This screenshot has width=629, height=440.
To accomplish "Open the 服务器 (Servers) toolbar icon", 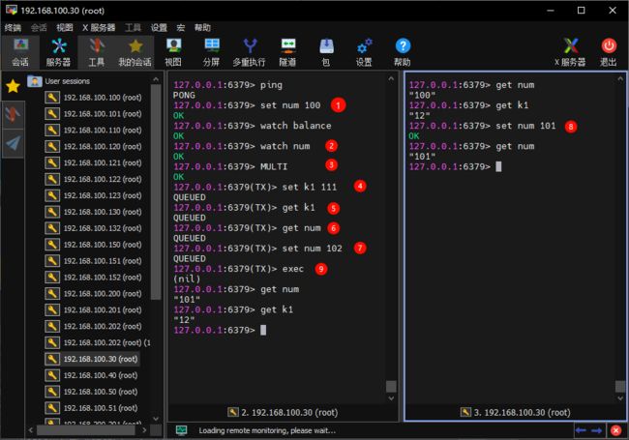I will click(x=59, y=52).
